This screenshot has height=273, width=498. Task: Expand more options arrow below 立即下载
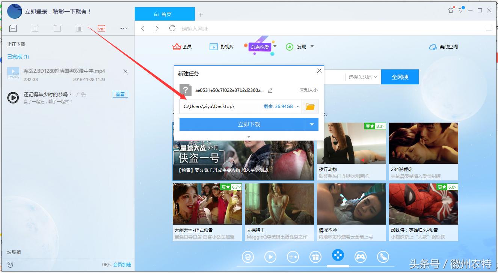tap(249, 136)
